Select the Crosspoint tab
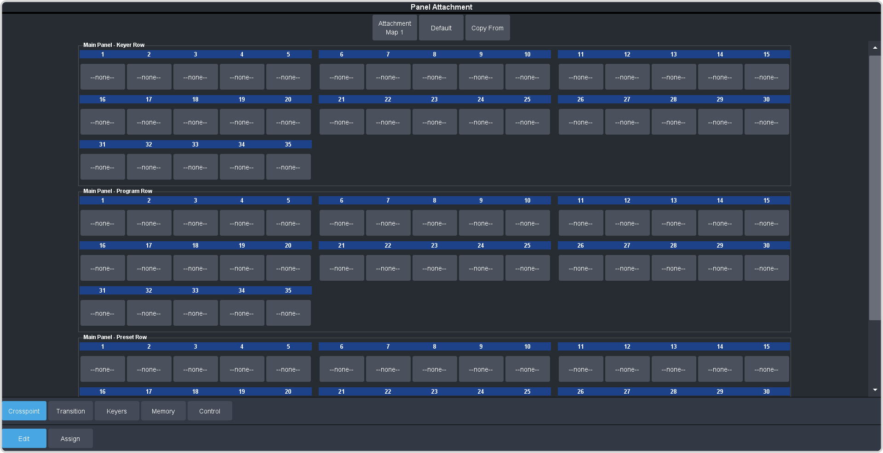The height and width of the screenshot is (453, 883). (x=24, y=411)
